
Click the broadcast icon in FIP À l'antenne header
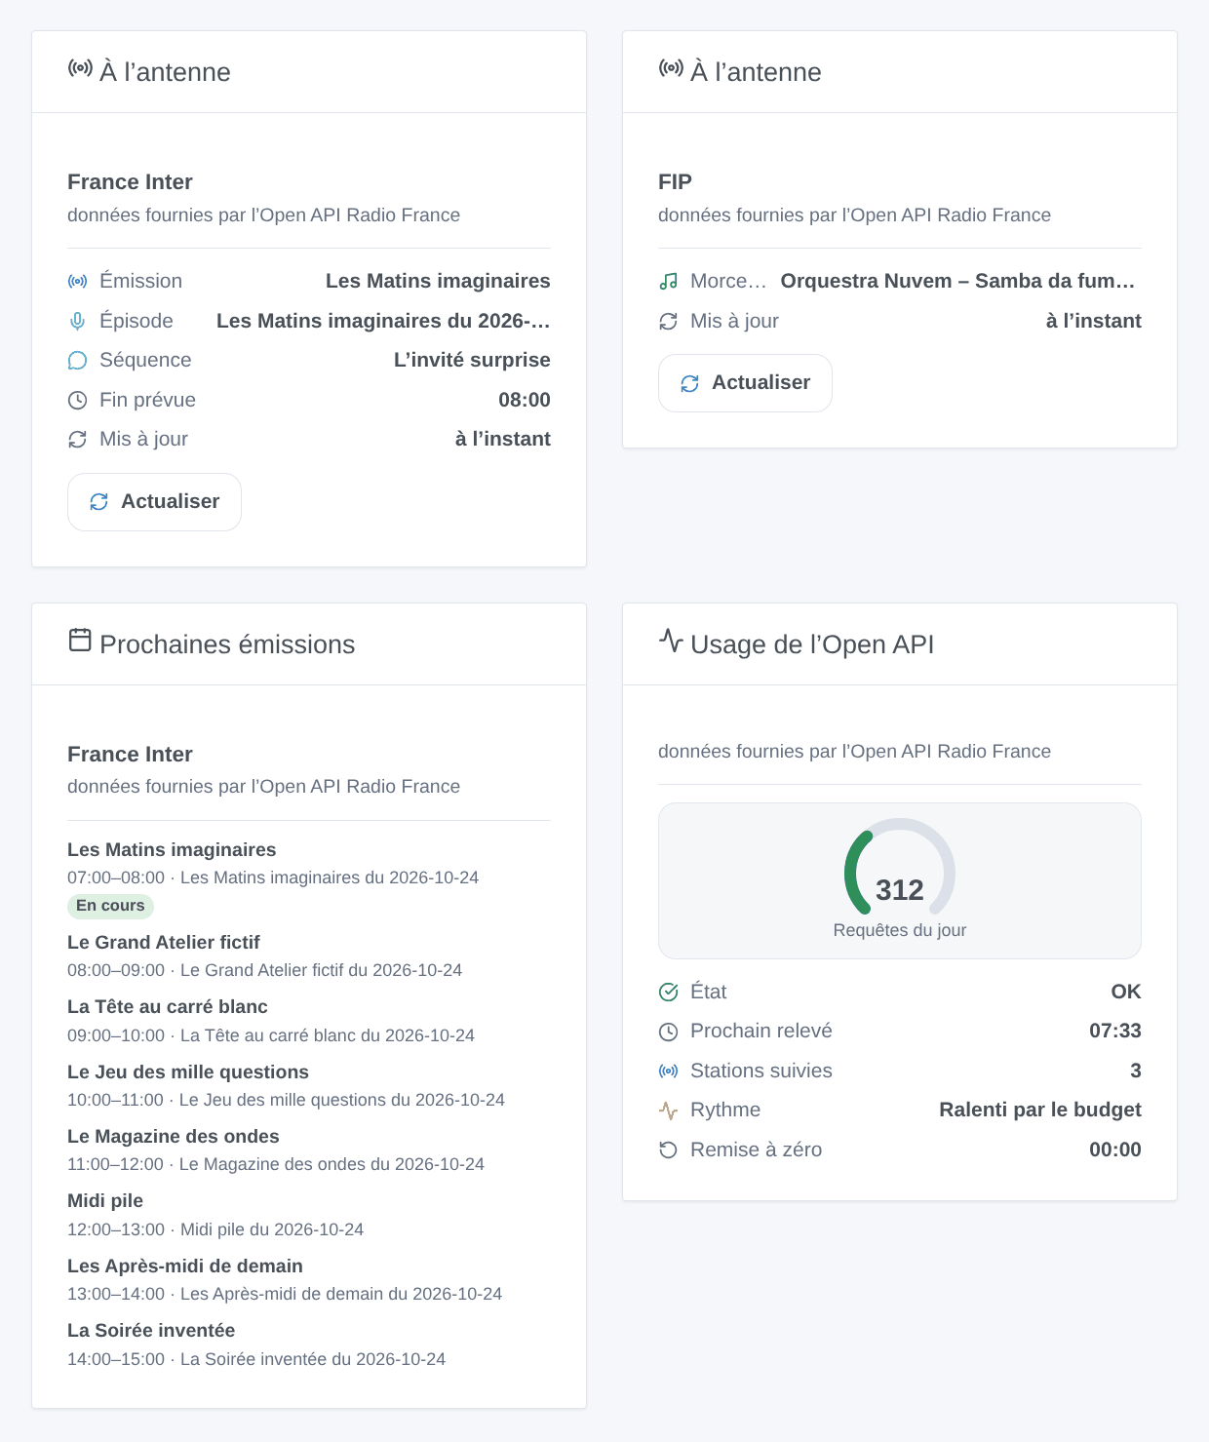tap(671, 68)
